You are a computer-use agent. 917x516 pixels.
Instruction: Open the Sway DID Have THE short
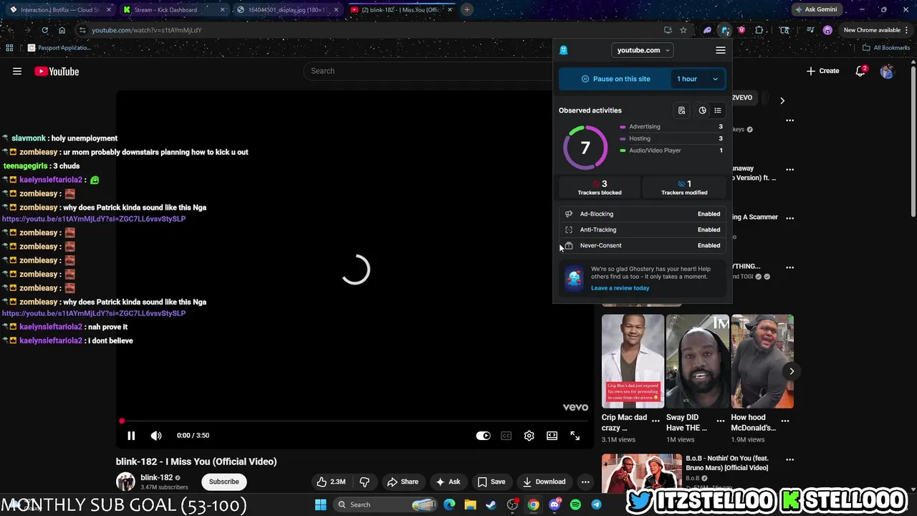(x=698, y=361)
